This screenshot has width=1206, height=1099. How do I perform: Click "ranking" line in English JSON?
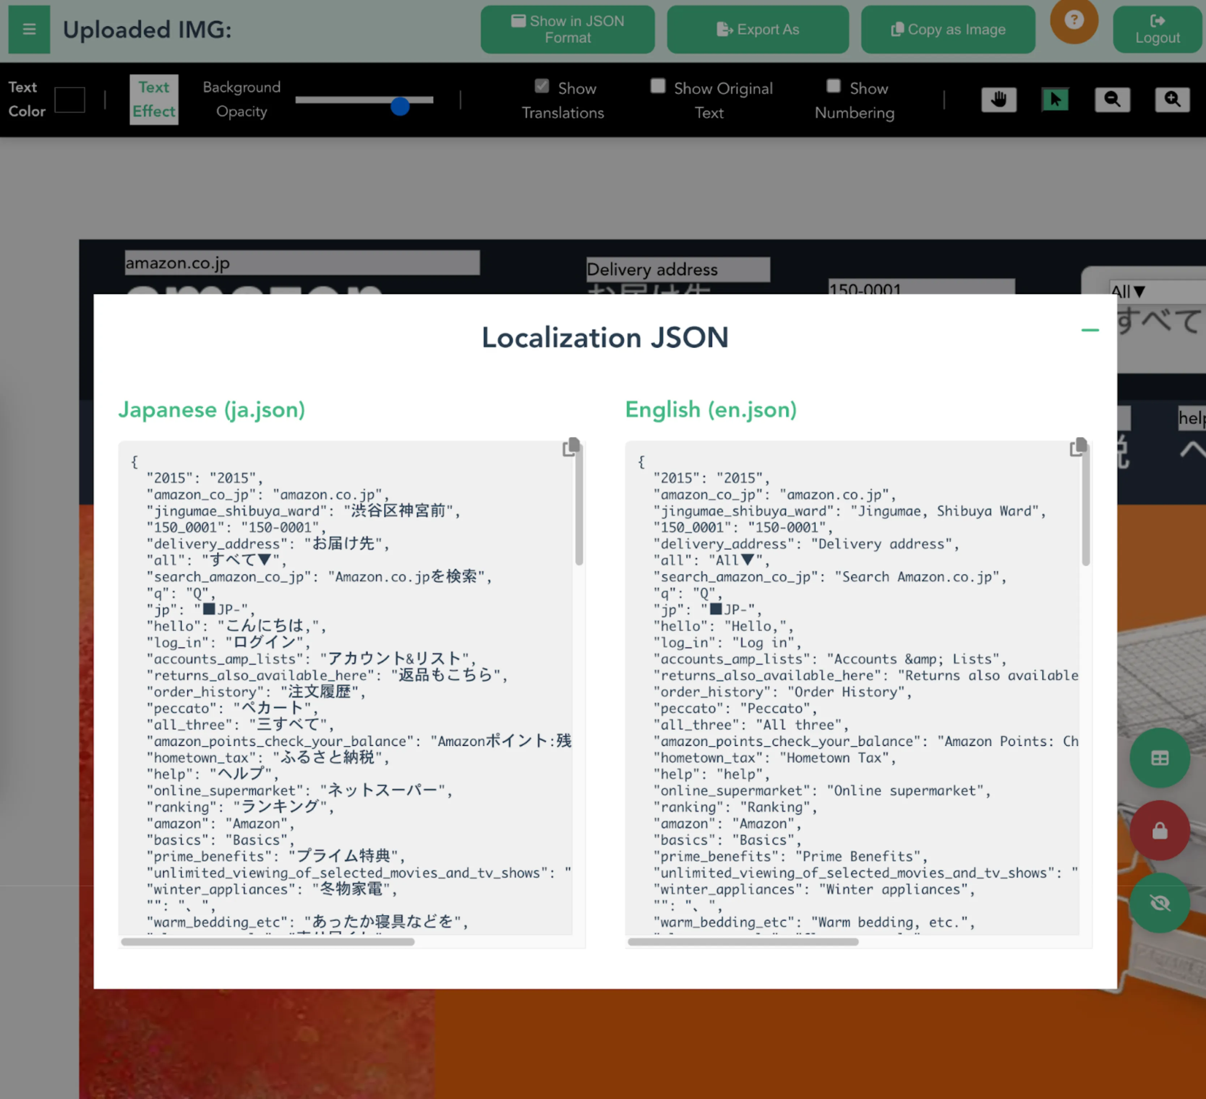coord(735,807)
